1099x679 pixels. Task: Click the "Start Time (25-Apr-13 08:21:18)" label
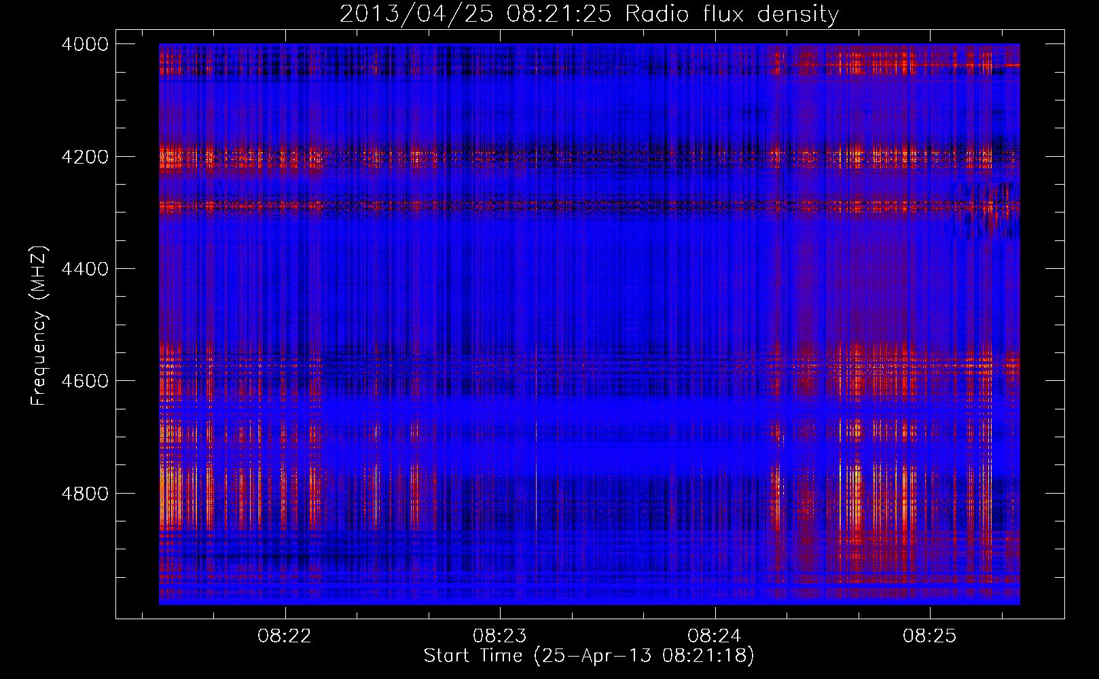pyautogui.click(x=589, y=656)
